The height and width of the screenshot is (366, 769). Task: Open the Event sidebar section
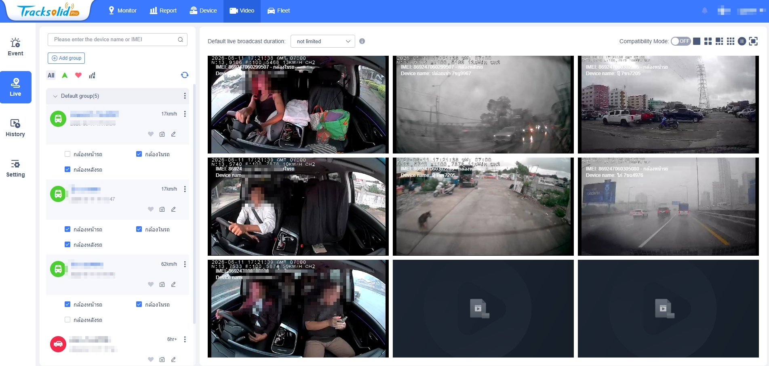(x=15, y=47)
